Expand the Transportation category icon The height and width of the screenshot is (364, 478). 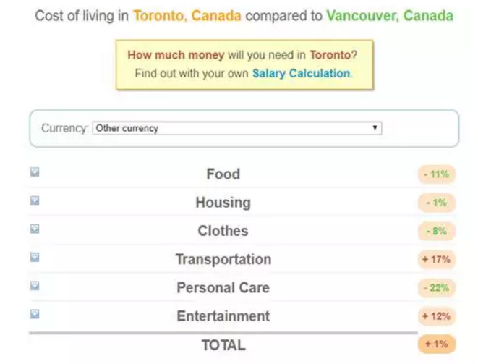pos(35,258)
